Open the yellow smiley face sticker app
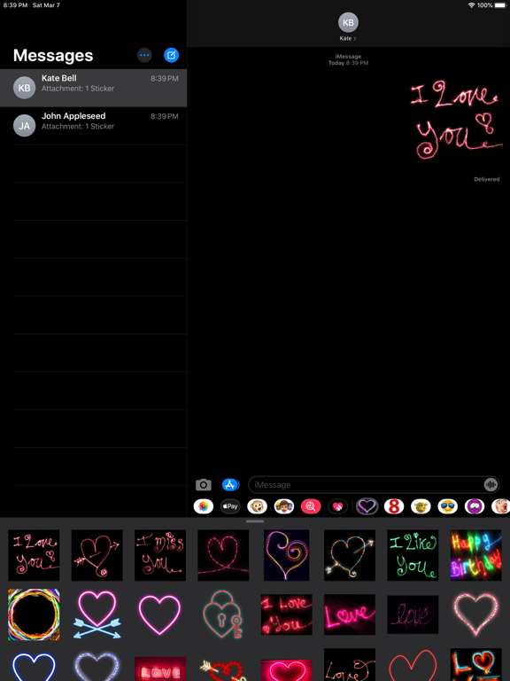Screen dimensions: 510x681 [421, 506]
